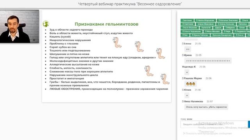Click message Очень хочу выгнать, убить паразитов

click(x=206, y=107)
